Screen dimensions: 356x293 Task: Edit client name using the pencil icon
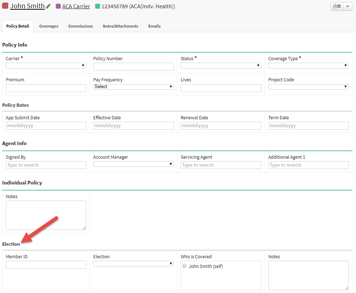pyautogui.click(x=48, y=6)
